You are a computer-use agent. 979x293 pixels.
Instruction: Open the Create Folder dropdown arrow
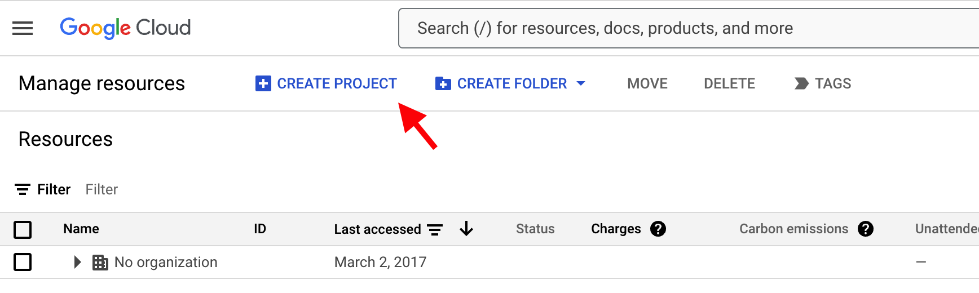click(x=581, y=83)
